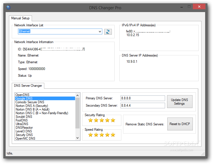Click the Primary DNS Server field

143,98
